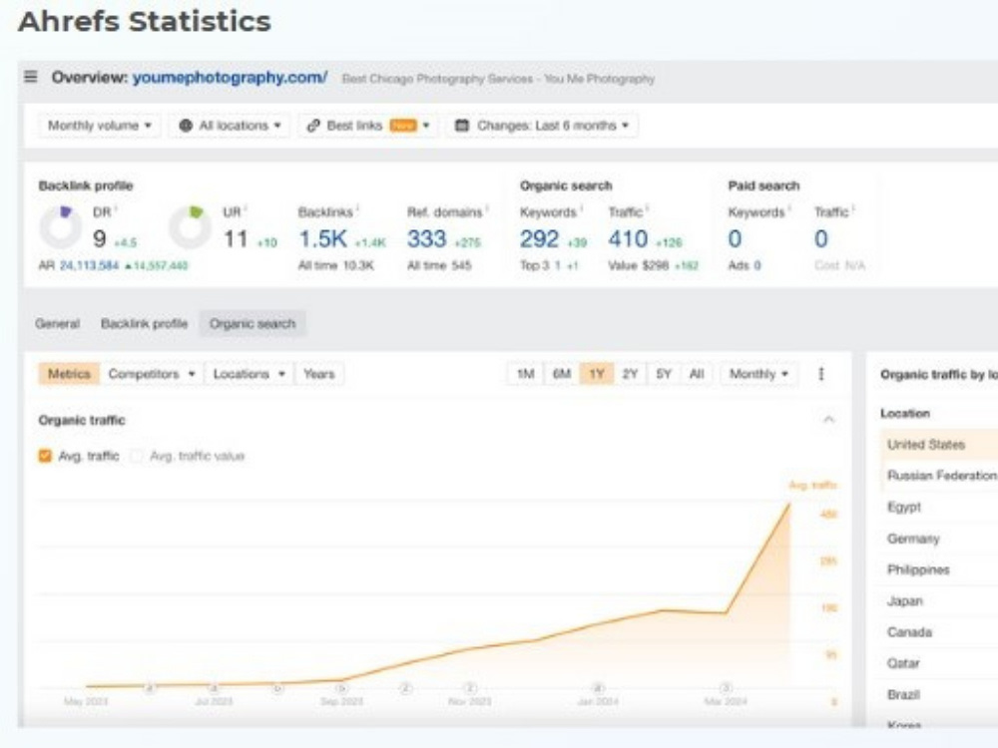Click the Location column header
Image resolution: width=998 pixels, height=748 pixels.
tap(905, 414)
